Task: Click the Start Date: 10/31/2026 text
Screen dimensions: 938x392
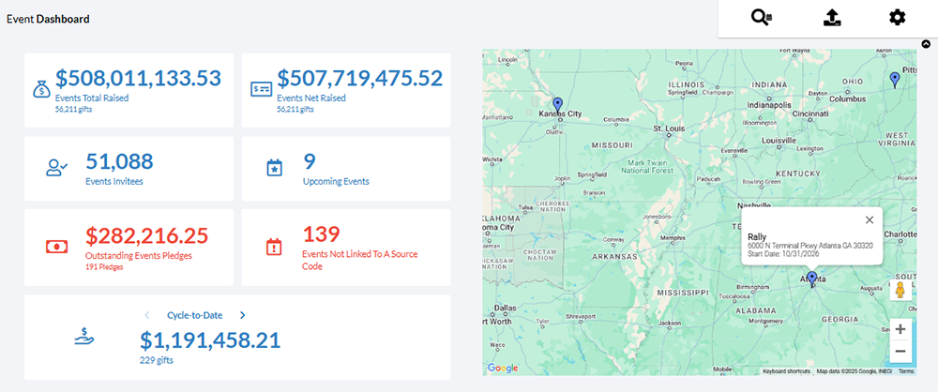Action: (x=783, y=254)
